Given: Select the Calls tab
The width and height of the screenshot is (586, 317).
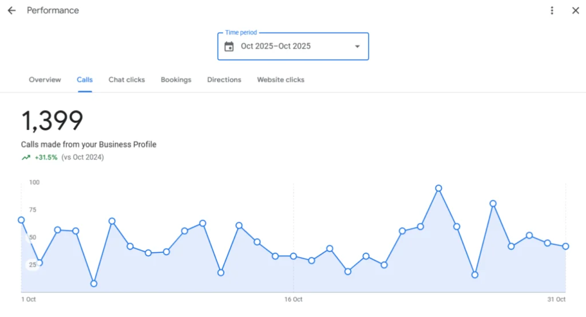Looking at the screenshot, I should coord(85,80).
